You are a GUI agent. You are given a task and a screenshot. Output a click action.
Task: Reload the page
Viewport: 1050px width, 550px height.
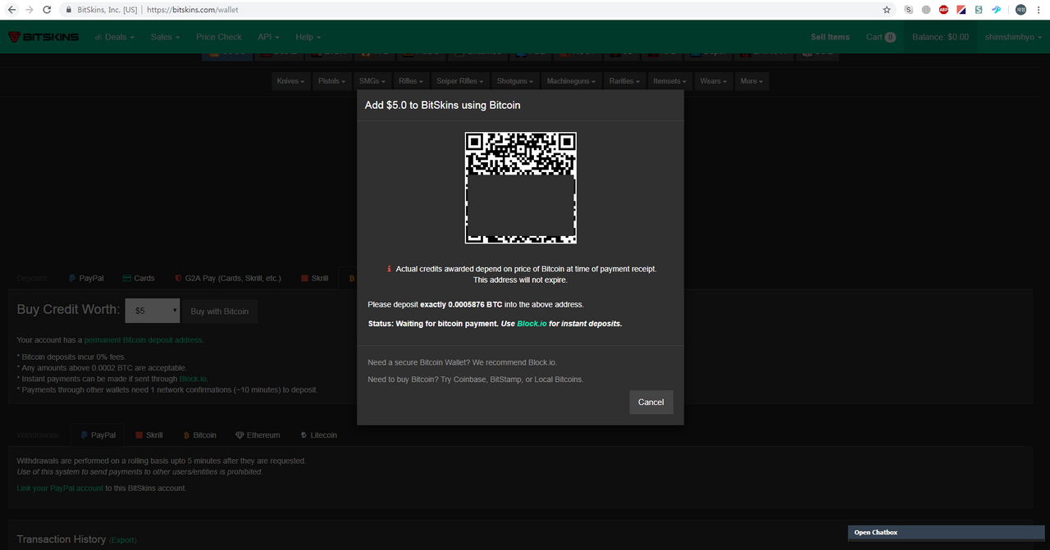coord(49,10)
